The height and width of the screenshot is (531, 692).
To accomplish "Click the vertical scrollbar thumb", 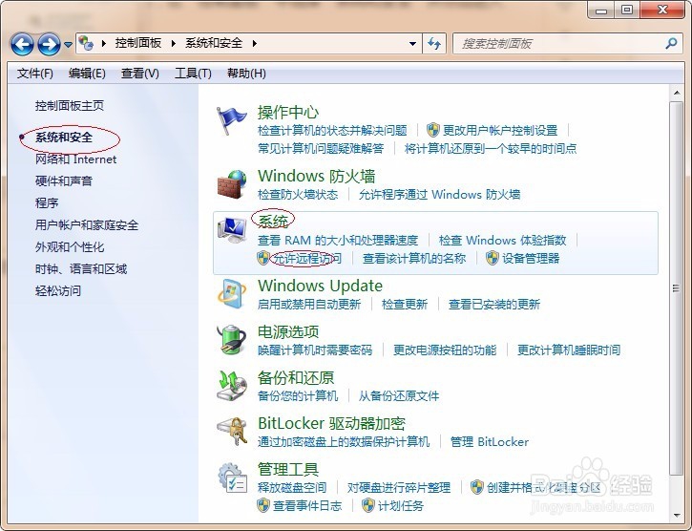I will pyautogui.click(x=676, y=288).
